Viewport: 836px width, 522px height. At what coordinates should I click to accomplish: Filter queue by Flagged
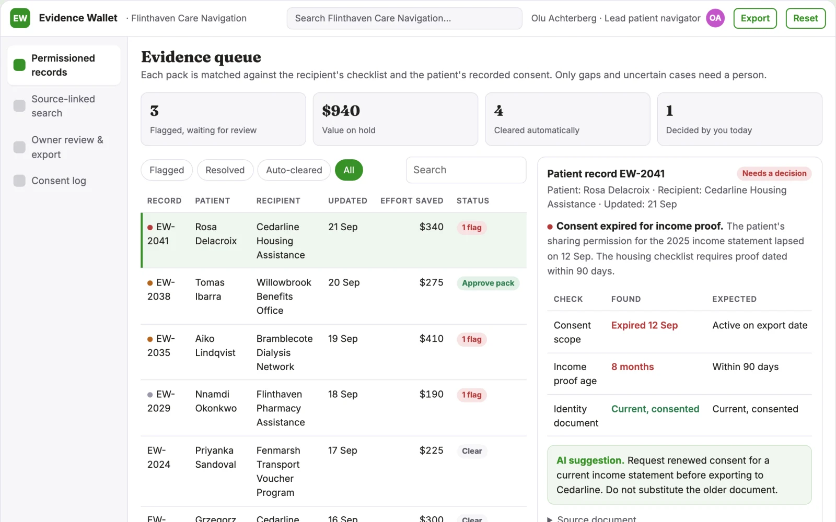(167, 170)
